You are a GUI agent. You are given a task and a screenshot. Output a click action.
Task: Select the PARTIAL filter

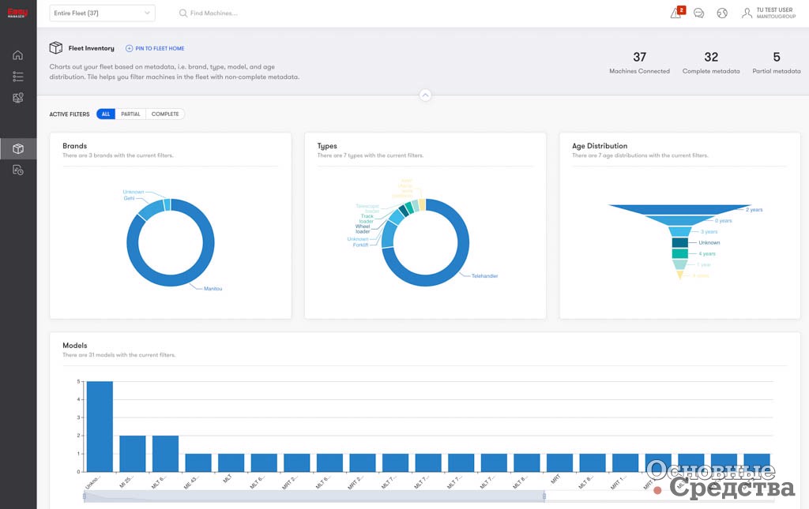(130, 114)
